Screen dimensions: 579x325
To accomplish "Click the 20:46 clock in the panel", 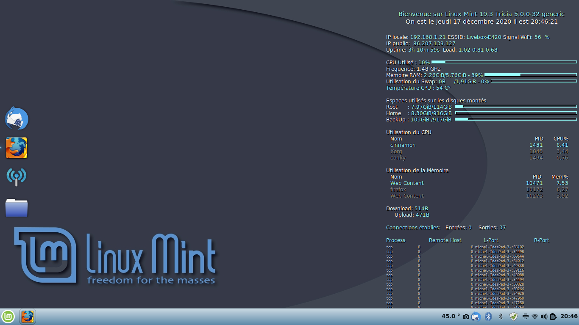I will coord(569,316).
